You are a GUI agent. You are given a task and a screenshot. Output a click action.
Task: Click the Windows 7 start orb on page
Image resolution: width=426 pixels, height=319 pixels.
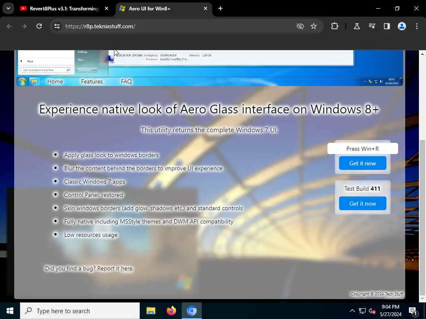[x=22, y=81]
